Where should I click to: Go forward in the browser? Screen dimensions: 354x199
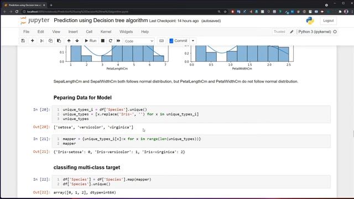tap(11, 12)
